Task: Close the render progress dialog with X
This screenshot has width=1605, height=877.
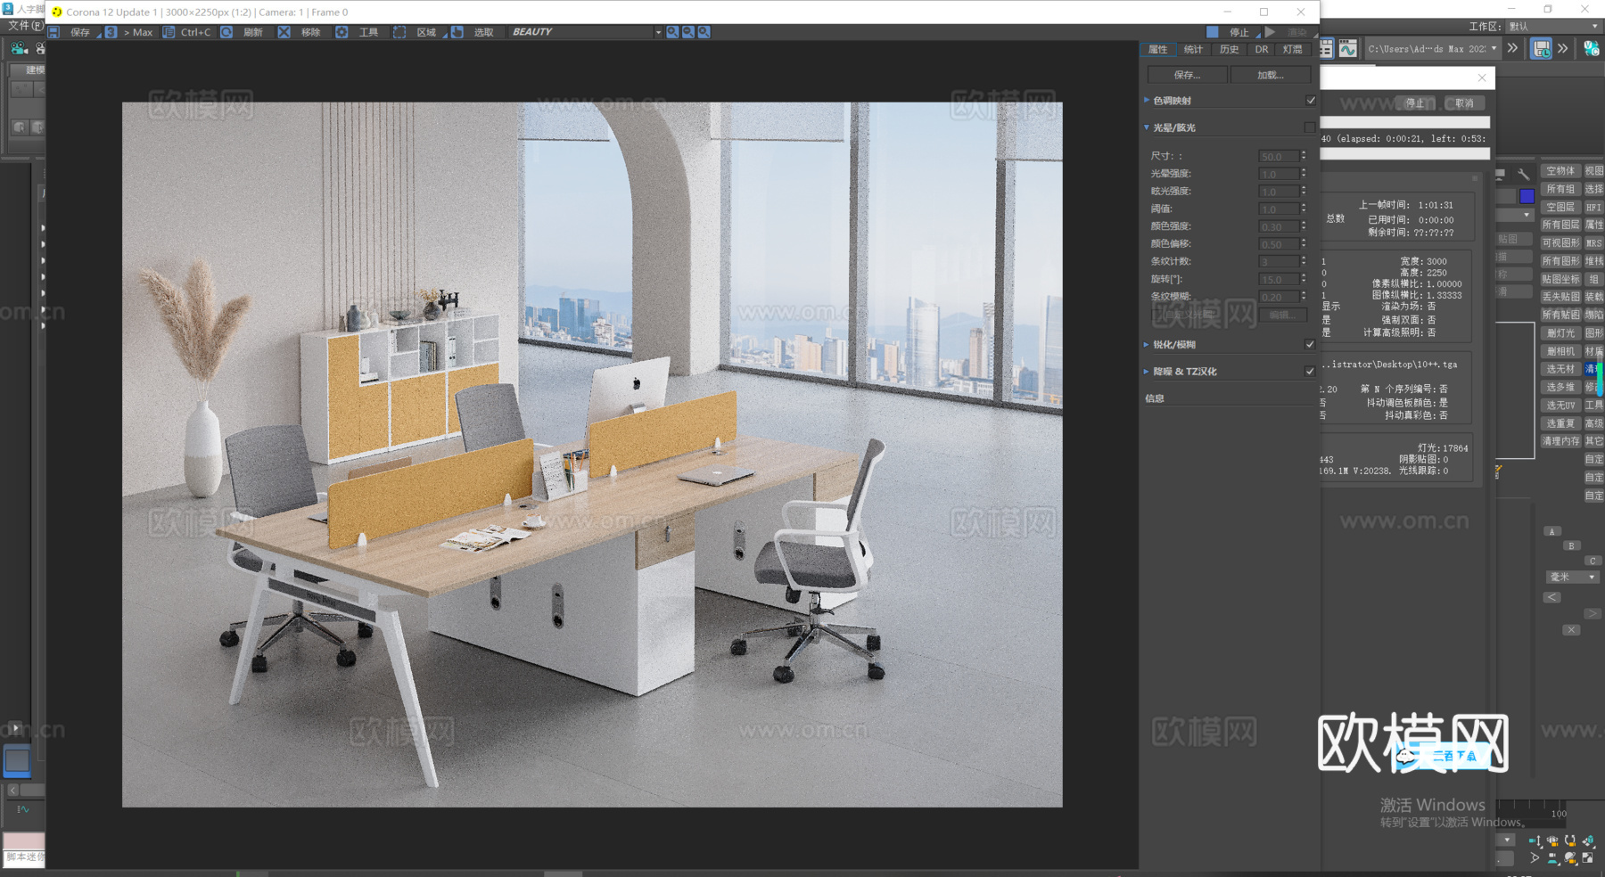Action: [x=1482, y=78]
